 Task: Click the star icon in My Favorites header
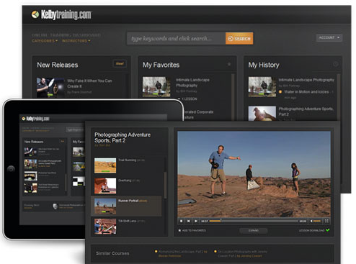pyautogui.click(x=229, y=64)
